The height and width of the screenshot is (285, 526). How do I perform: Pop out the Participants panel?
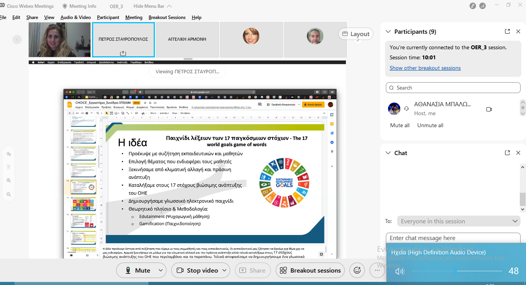pos(507,32)
